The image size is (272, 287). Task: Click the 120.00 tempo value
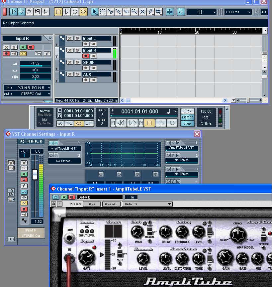[206, 111]
